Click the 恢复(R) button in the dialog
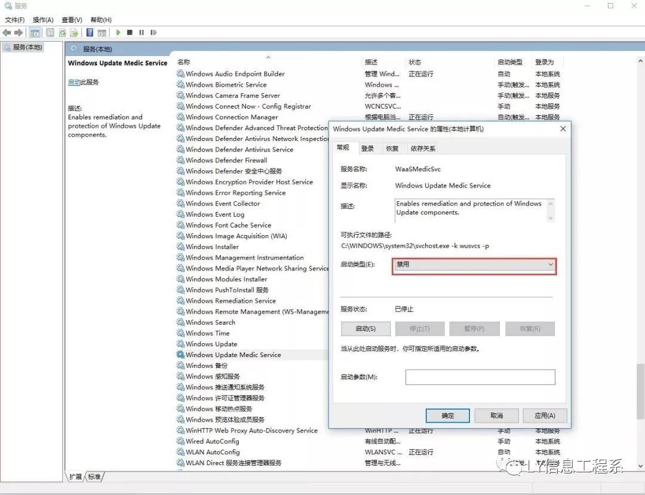 click(x=530, y=328)
